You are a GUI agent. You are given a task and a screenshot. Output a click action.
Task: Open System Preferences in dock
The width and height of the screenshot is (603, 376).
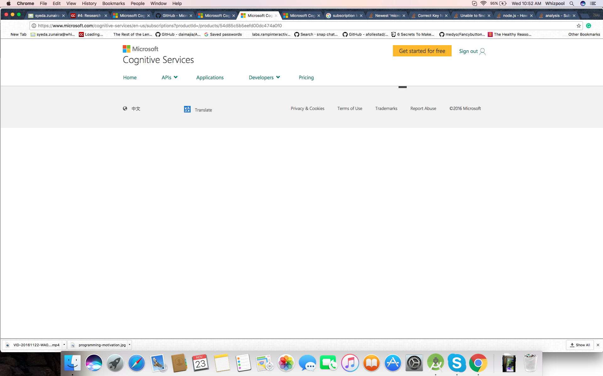click(414, 363)
